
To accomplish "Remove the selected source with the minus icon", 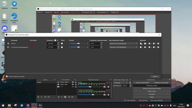I will [x=62, y=97].
